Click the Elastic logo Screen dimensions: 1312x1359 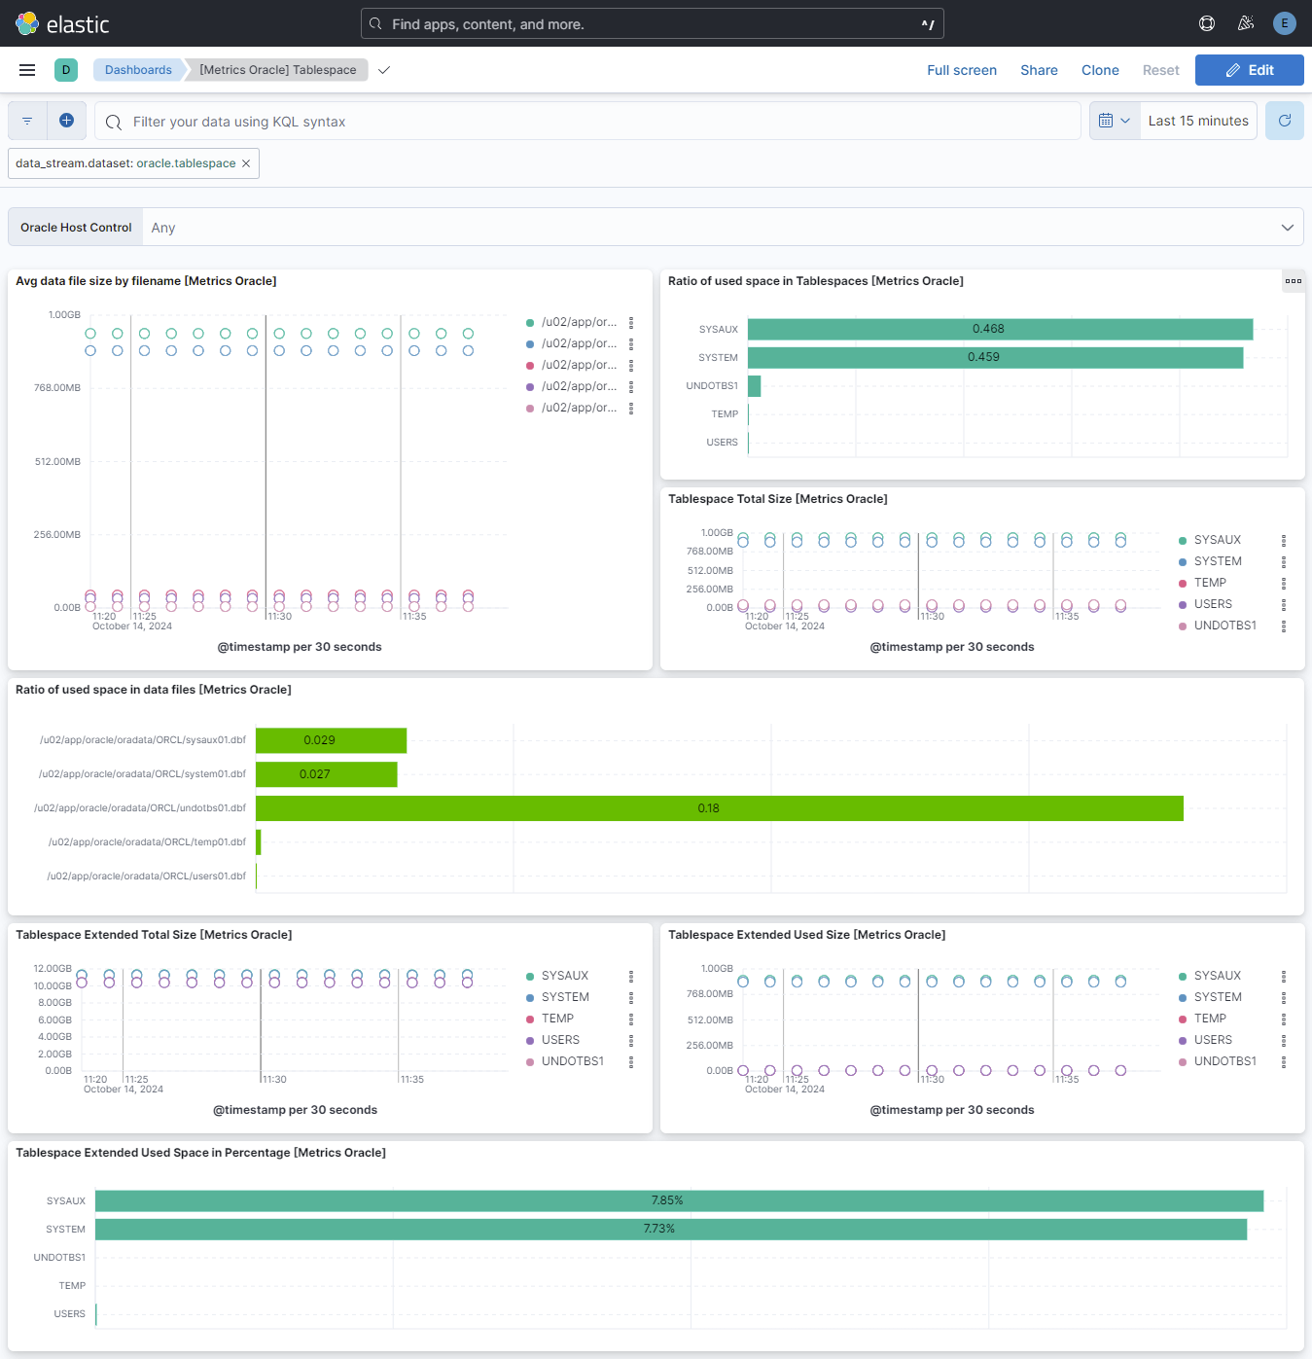(63, 23)
